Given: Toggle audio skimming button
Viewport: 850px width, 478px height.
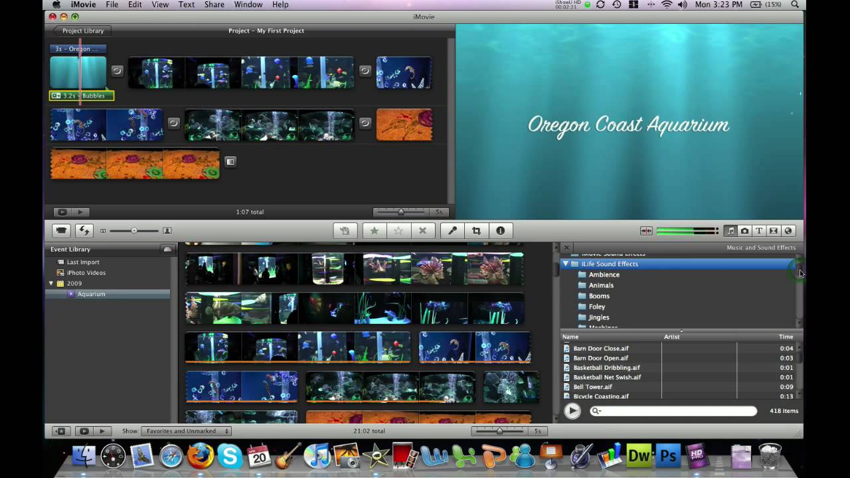Looking at the screenshot, I should tap(645, 231).
